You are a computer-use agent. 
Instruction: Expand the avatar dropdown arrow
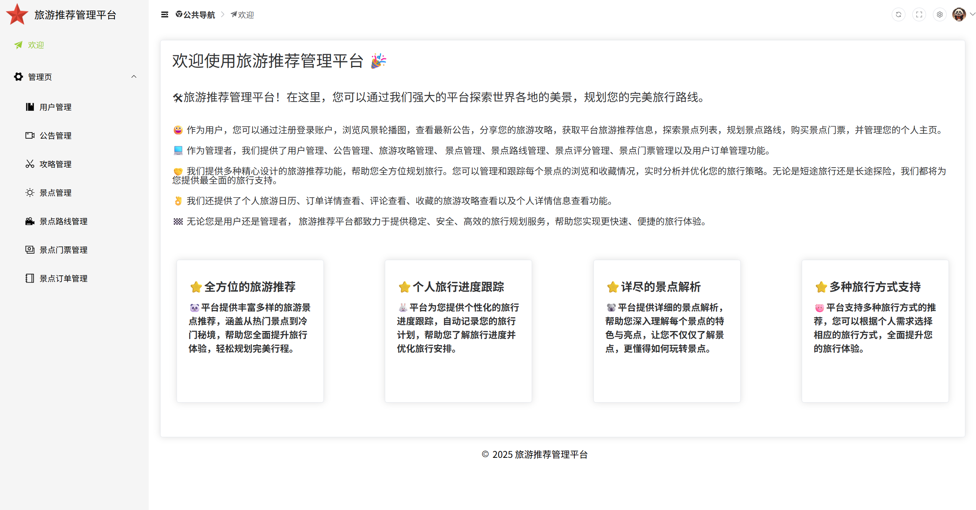pos(972,14)
